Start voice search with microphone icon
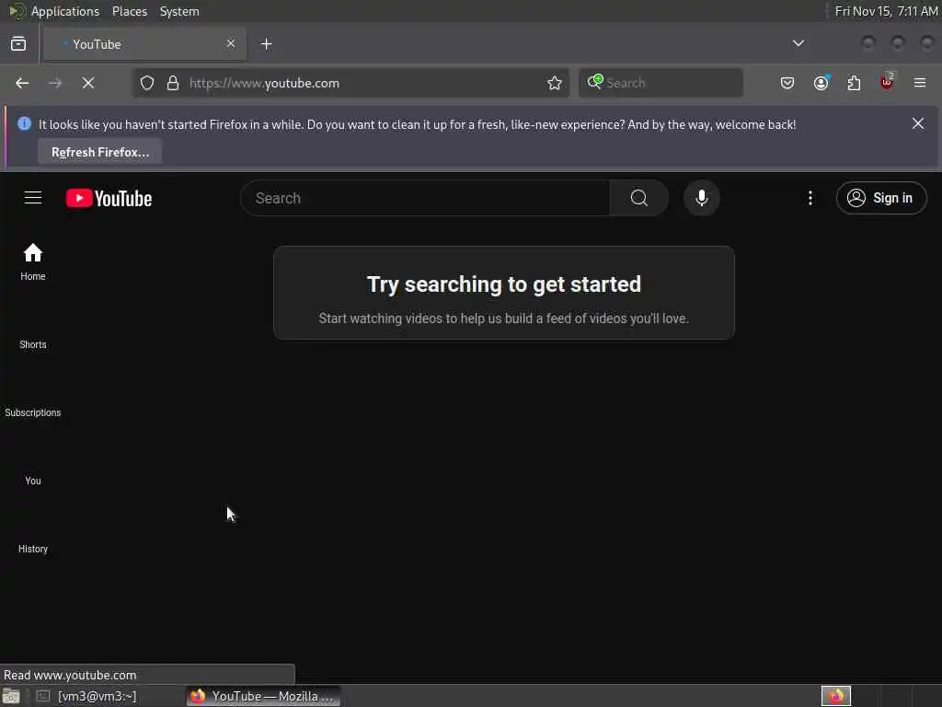This screenshot has width=942, height=707. point(701,198)
